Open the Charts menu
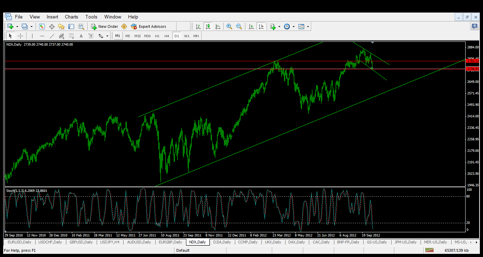 72,17
